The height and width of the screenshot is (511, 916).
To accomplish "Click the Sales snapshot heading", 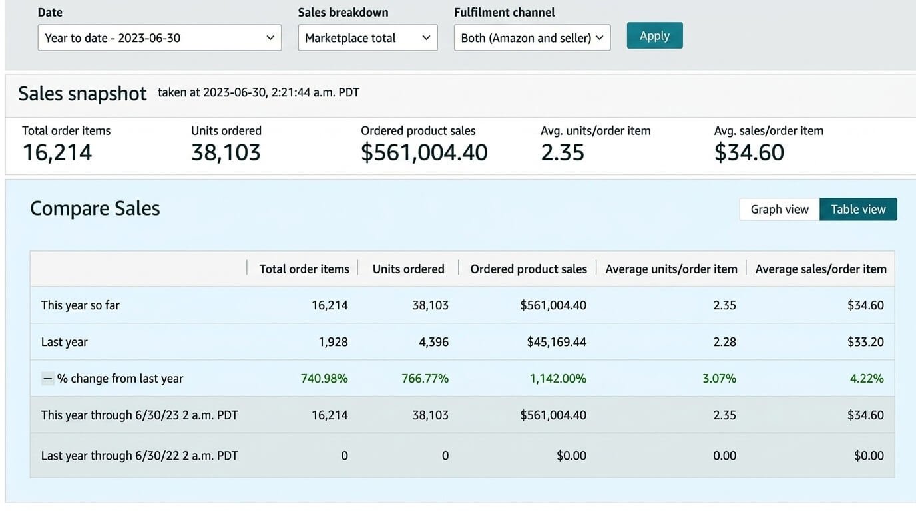I will coord(83,93).
